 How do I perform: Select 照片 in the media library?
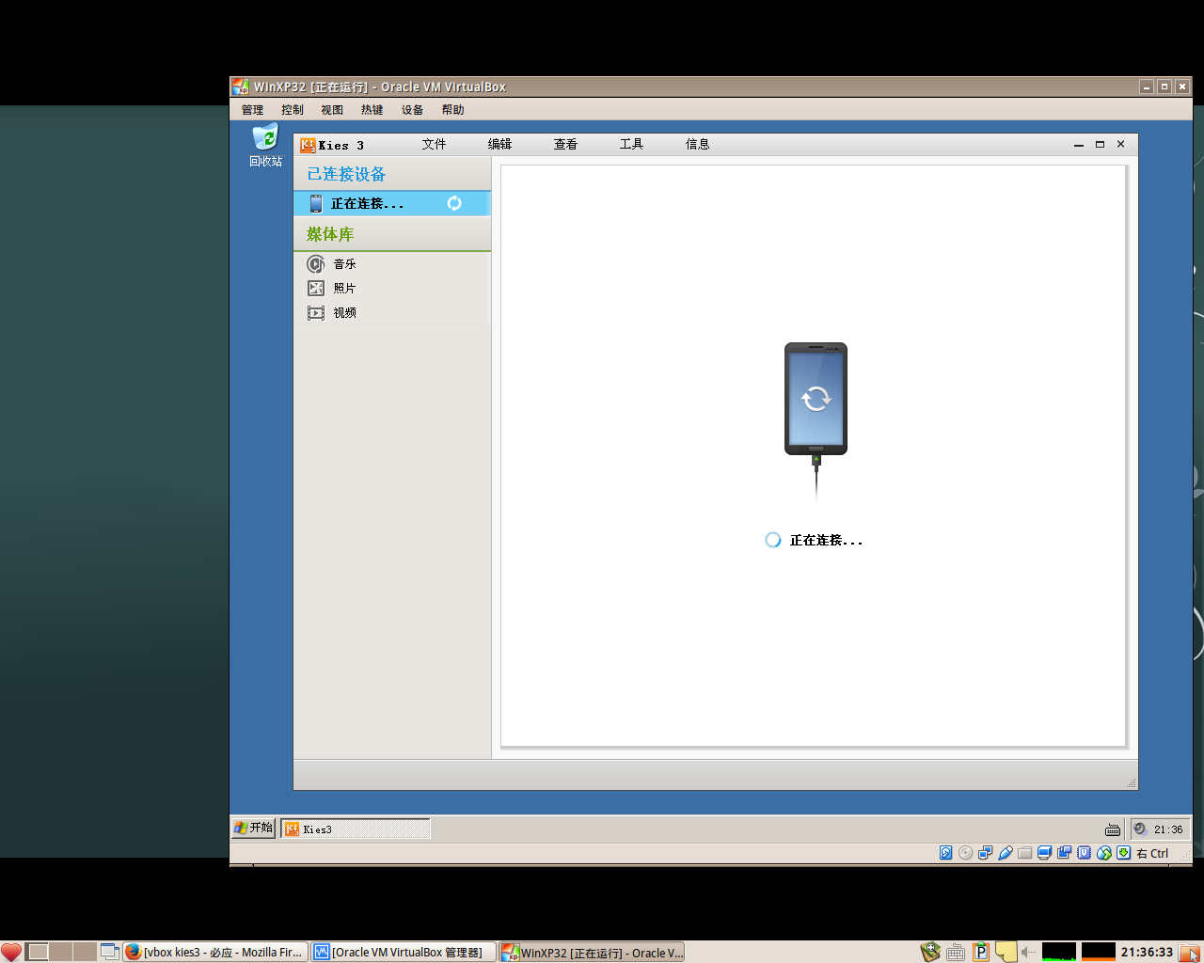392,289
